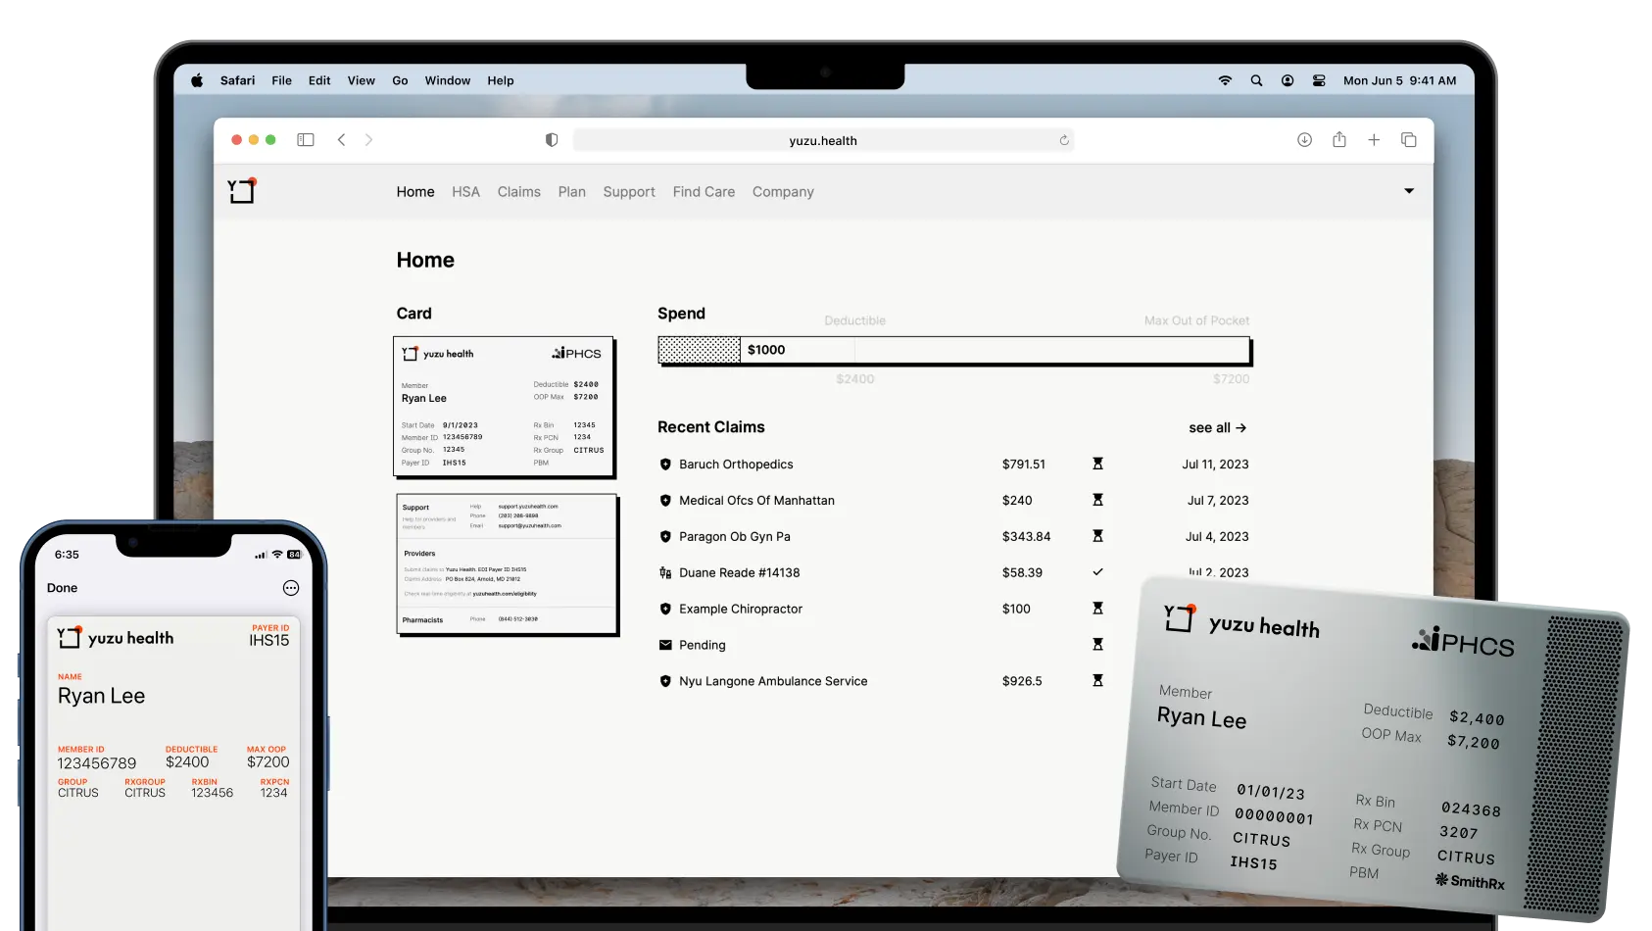Show tab overview icon in Safari

coord(1409,140)
